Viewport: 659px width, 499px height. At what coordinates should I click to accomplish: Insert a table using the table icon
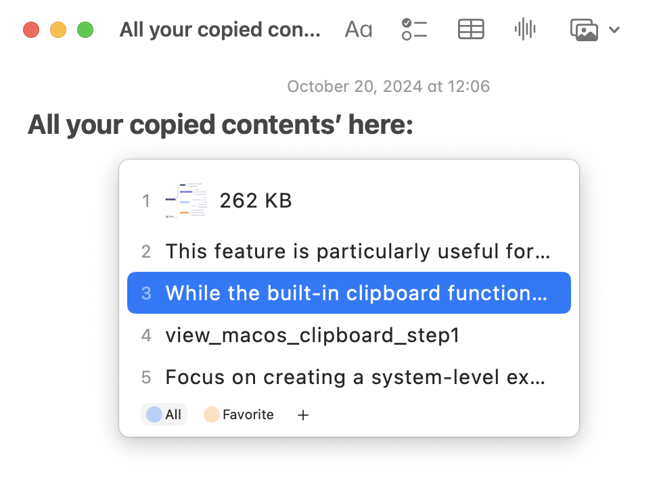pyautogui.click(x=471, y=30)
